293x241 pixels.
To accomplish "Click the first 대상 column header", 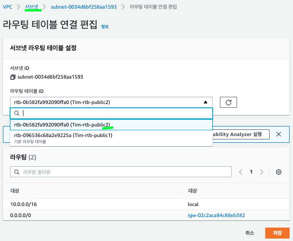I will point(15,191).
